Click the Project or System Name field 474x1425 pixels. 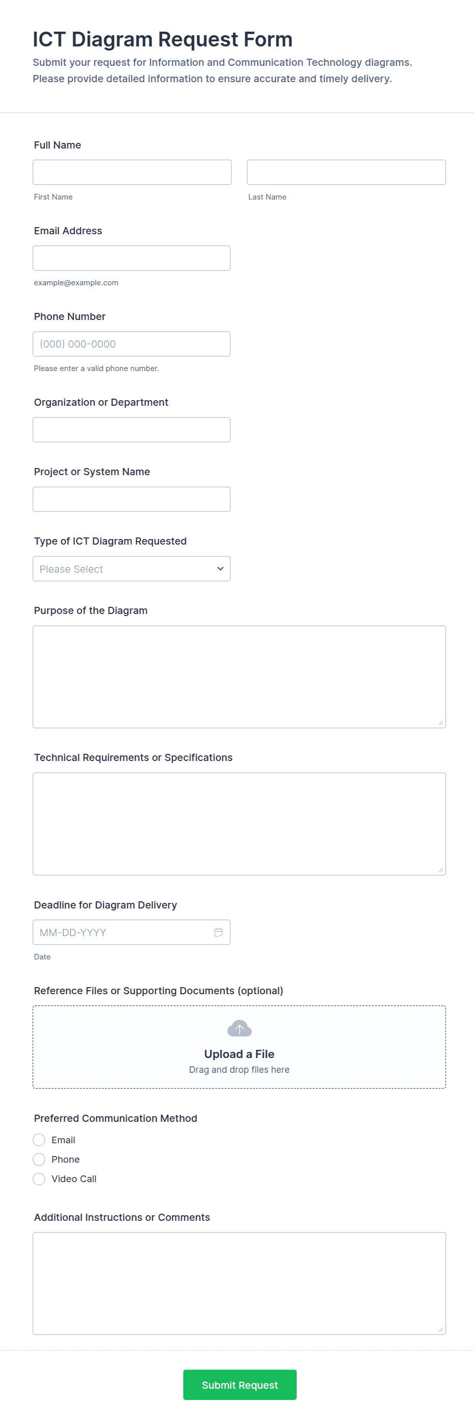131,499
